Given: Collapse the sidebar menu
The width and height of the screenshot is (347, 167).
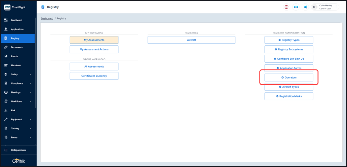Looking at the screenshot, I should coord(18,150).
